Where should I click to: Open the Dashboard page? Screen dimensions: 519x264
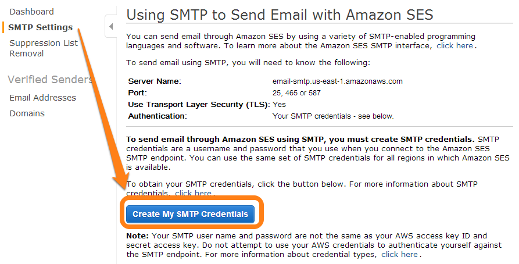tap(31, 12)
